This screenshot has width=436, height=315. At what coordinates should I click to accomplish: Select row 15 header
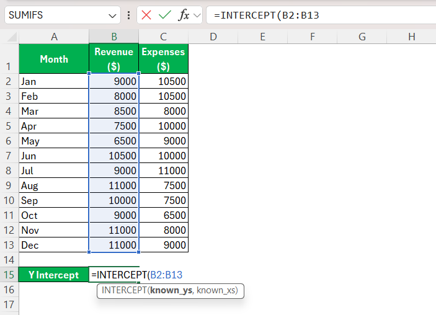point(9,275)
